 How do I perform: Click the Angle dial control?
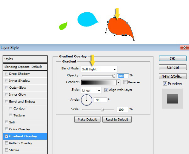point(87,100)
